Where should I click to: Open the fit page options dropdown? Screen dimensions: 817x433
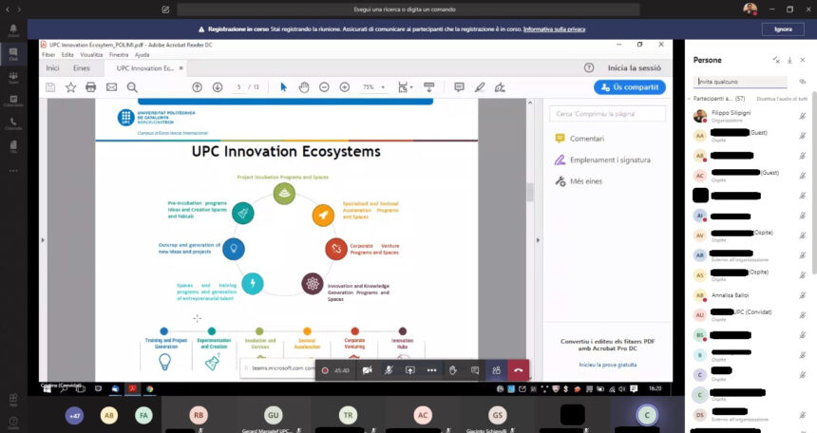405,87
